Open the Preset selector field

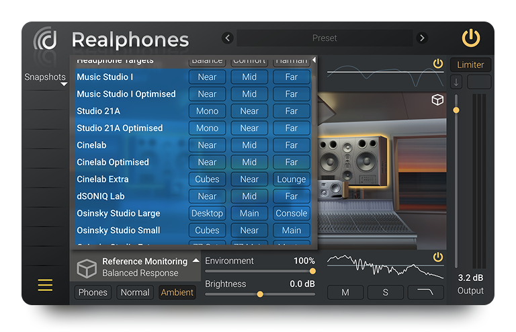click(325, 38)
